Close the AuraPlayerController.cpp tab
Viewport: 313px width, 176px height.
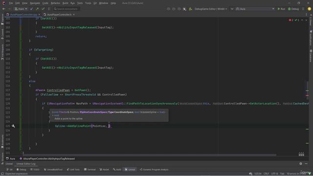tap(39, 15)
